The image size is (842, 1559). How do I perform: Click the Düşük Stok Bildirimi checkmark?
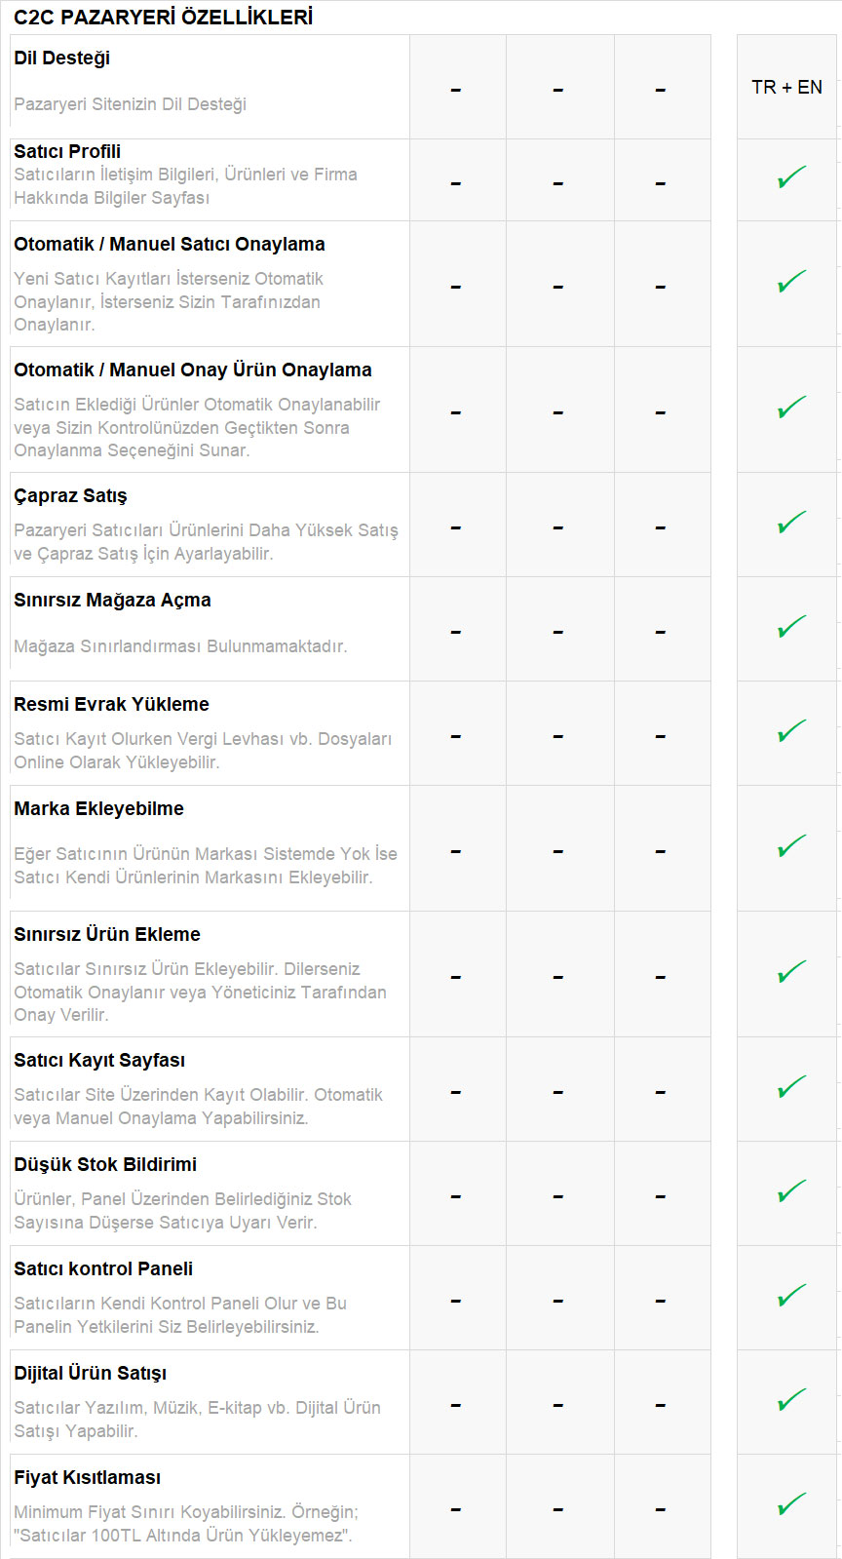click(790, 1191)
